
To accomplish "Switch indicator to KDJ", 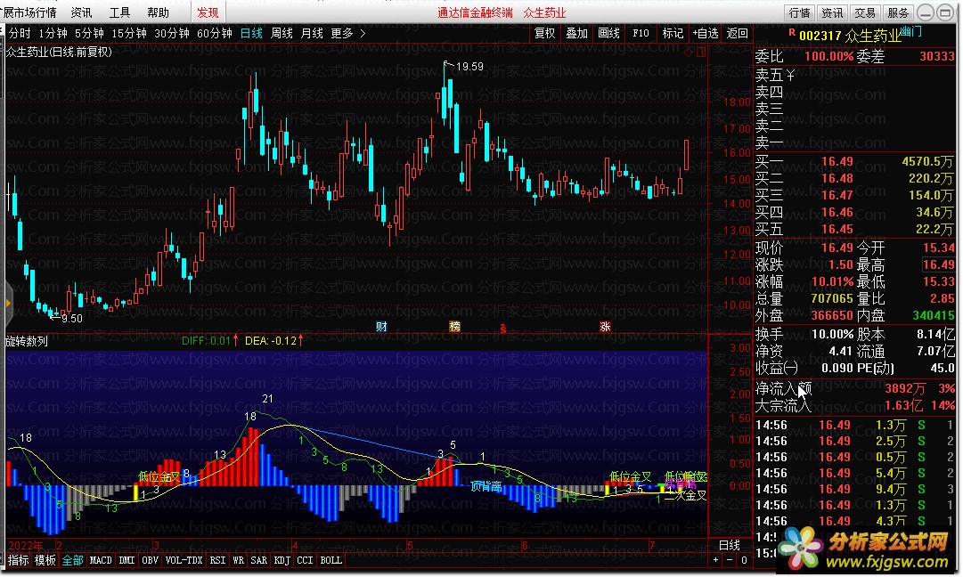I will [x=282, y=560].
